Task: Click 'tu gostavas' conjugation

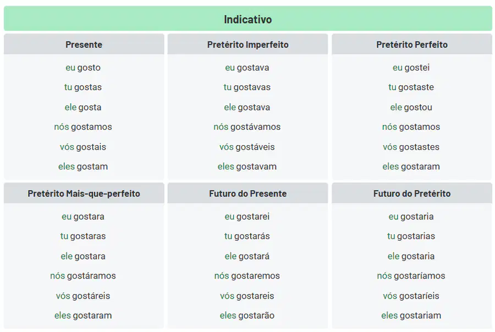Action: click(x=247, y=87)
